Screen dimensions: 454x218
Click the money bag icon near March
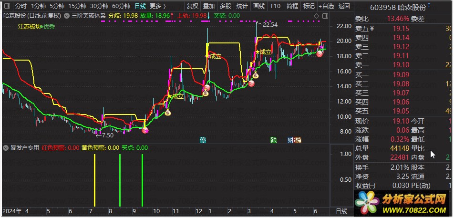256,75
